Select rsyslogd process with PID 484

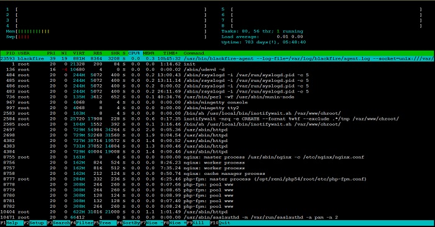(x=217, y=75)
